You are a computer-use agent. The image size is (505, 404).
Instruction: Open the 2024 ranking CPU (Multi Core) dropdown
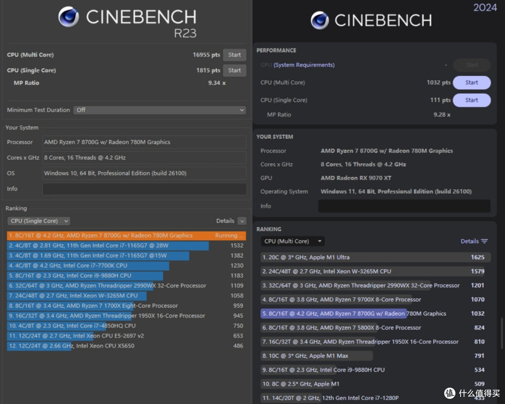point(292,241)
